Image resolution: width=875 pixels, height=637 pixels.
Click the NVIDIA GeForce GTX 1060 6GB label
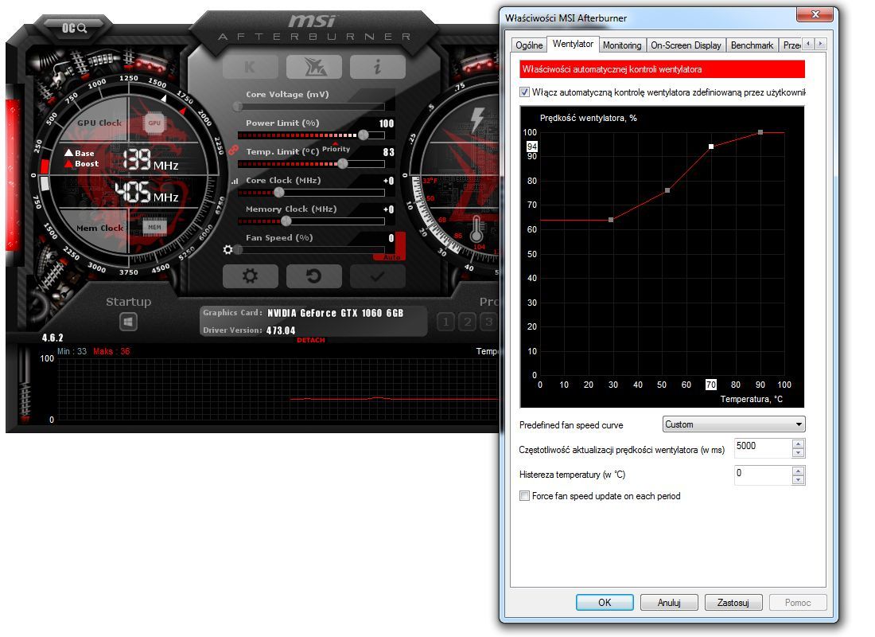click(x=335, y=313)
